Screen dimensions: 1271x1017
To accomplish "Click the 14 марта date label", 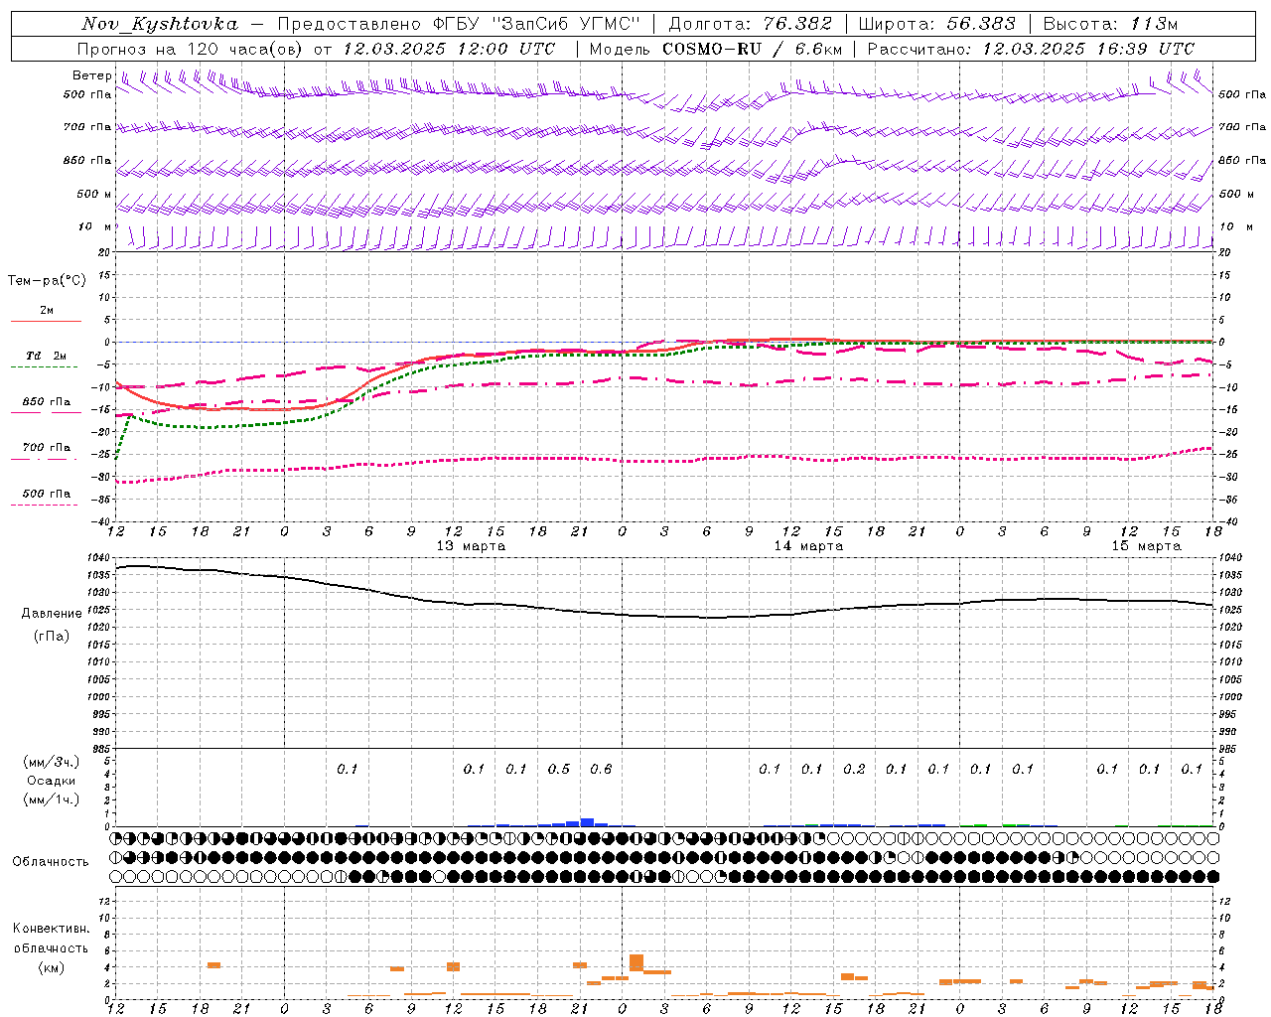I will pyautogui.click(x=808, y=545).
